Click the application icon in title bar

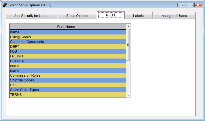point(5,5)
